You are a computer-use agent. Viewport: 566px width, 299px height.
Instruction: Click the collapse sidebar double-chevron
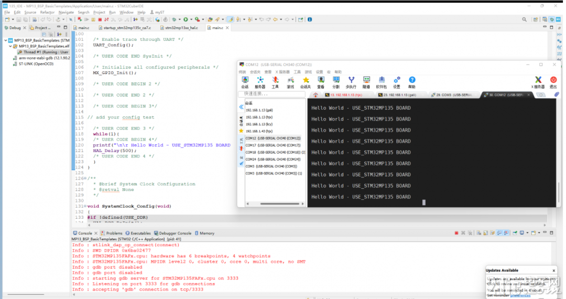coord(241,107)
